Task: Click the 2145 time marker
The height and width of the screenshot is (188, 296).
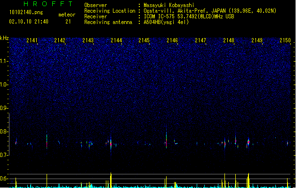Action: (x=144, y=40)
